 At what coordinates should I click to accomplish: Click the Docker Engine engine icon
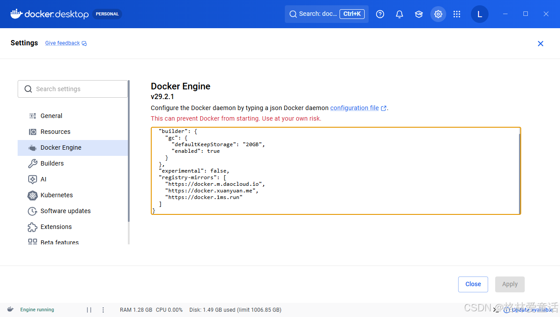(33, 148)
